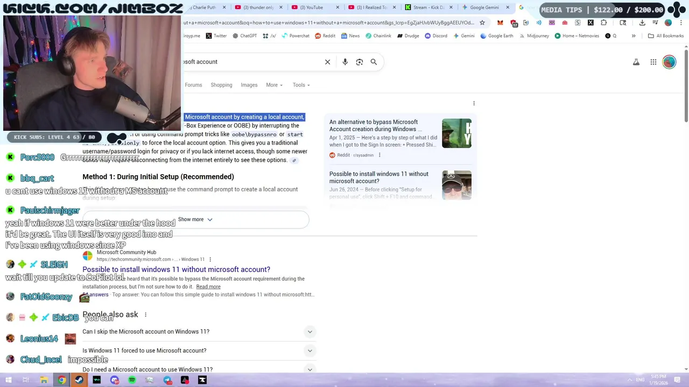The image size is (689, 387).
Task: Start voice search with the microphone icon
Action: click(x=345, y=62)
